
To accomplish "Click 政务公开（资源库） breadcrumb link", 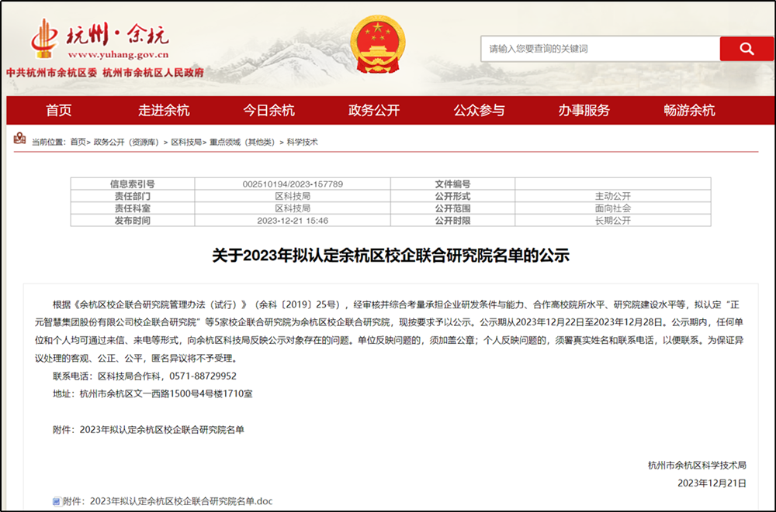I will pyautogui.click(x=126, y=143).
